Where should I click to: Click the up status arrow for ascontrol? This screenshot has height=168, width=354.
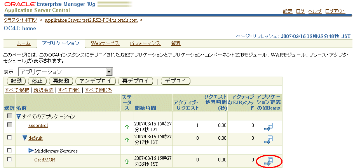point(127,127)
